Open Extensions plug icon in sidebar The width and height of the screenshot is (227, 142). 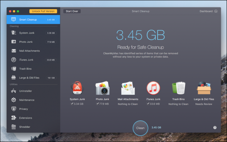14,118
